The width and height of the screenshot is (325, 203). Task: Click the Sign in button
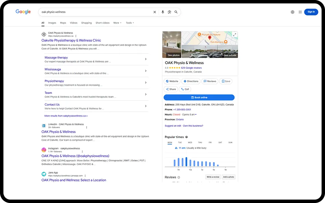tap(311, 12)
